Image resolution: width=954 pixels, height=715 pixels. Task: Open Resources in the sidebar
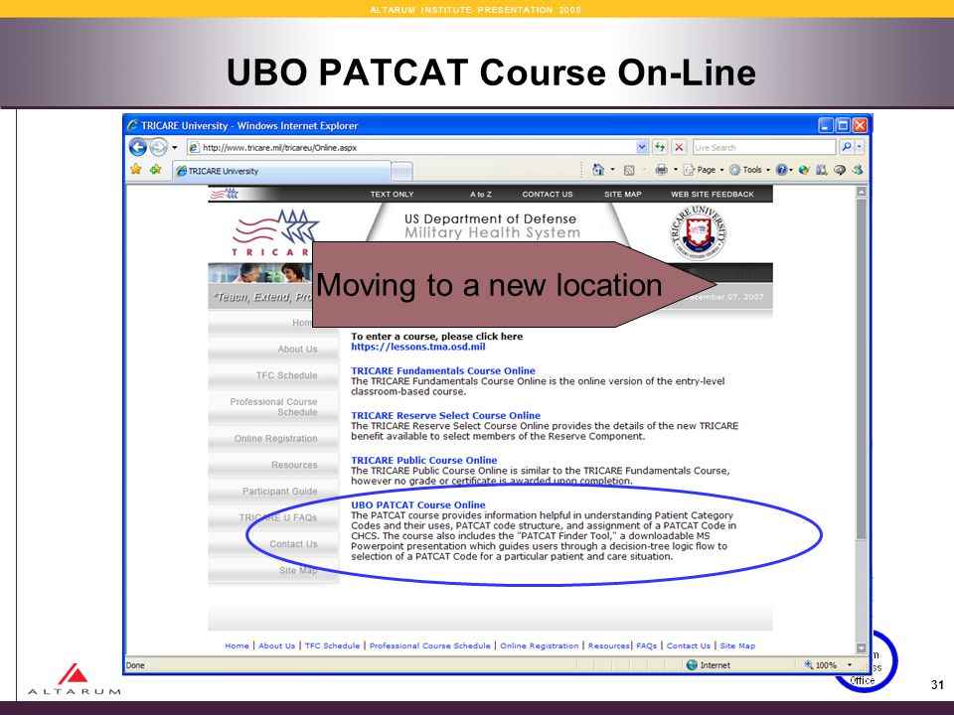pos(294,465)
